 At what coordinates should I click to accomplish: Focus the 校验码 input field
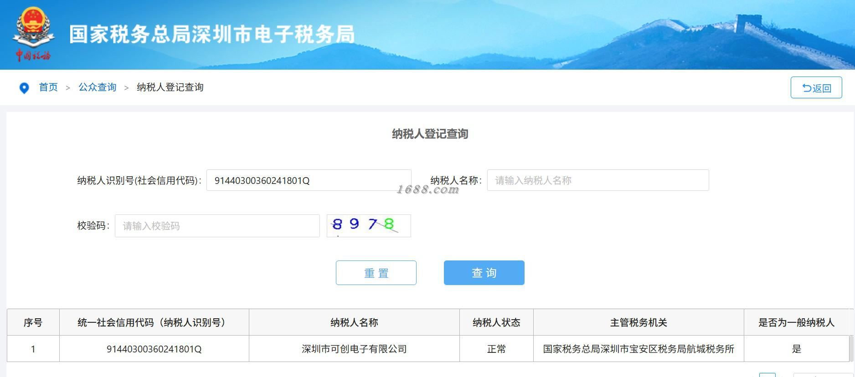coord(217,226)
